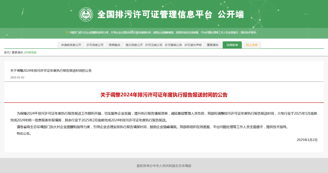Click the red announcement headline
The image size is (328, 173).
pyautogui.click(x=164, y=95)
